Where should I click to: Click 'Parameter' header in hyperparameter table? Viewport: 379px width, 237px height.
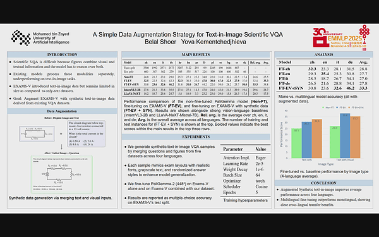233,149
